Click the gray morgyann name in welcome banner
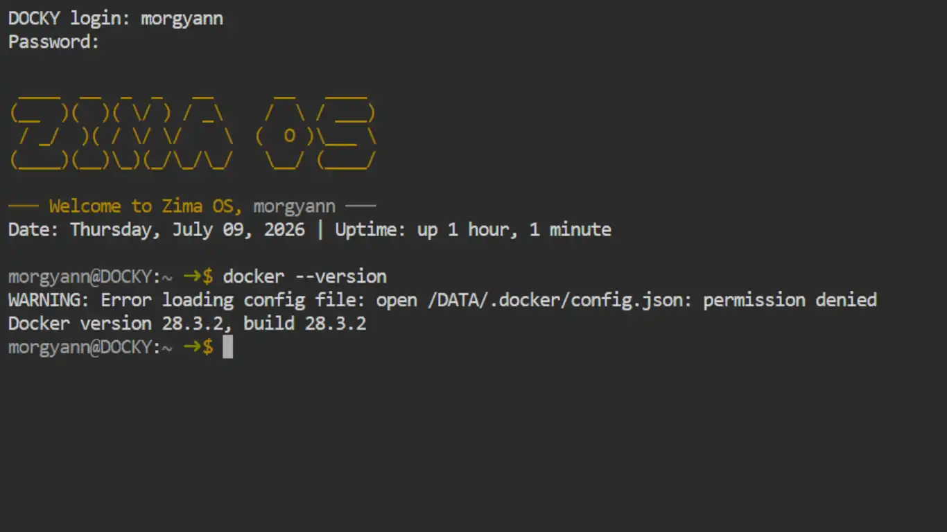 coord(295,206)
